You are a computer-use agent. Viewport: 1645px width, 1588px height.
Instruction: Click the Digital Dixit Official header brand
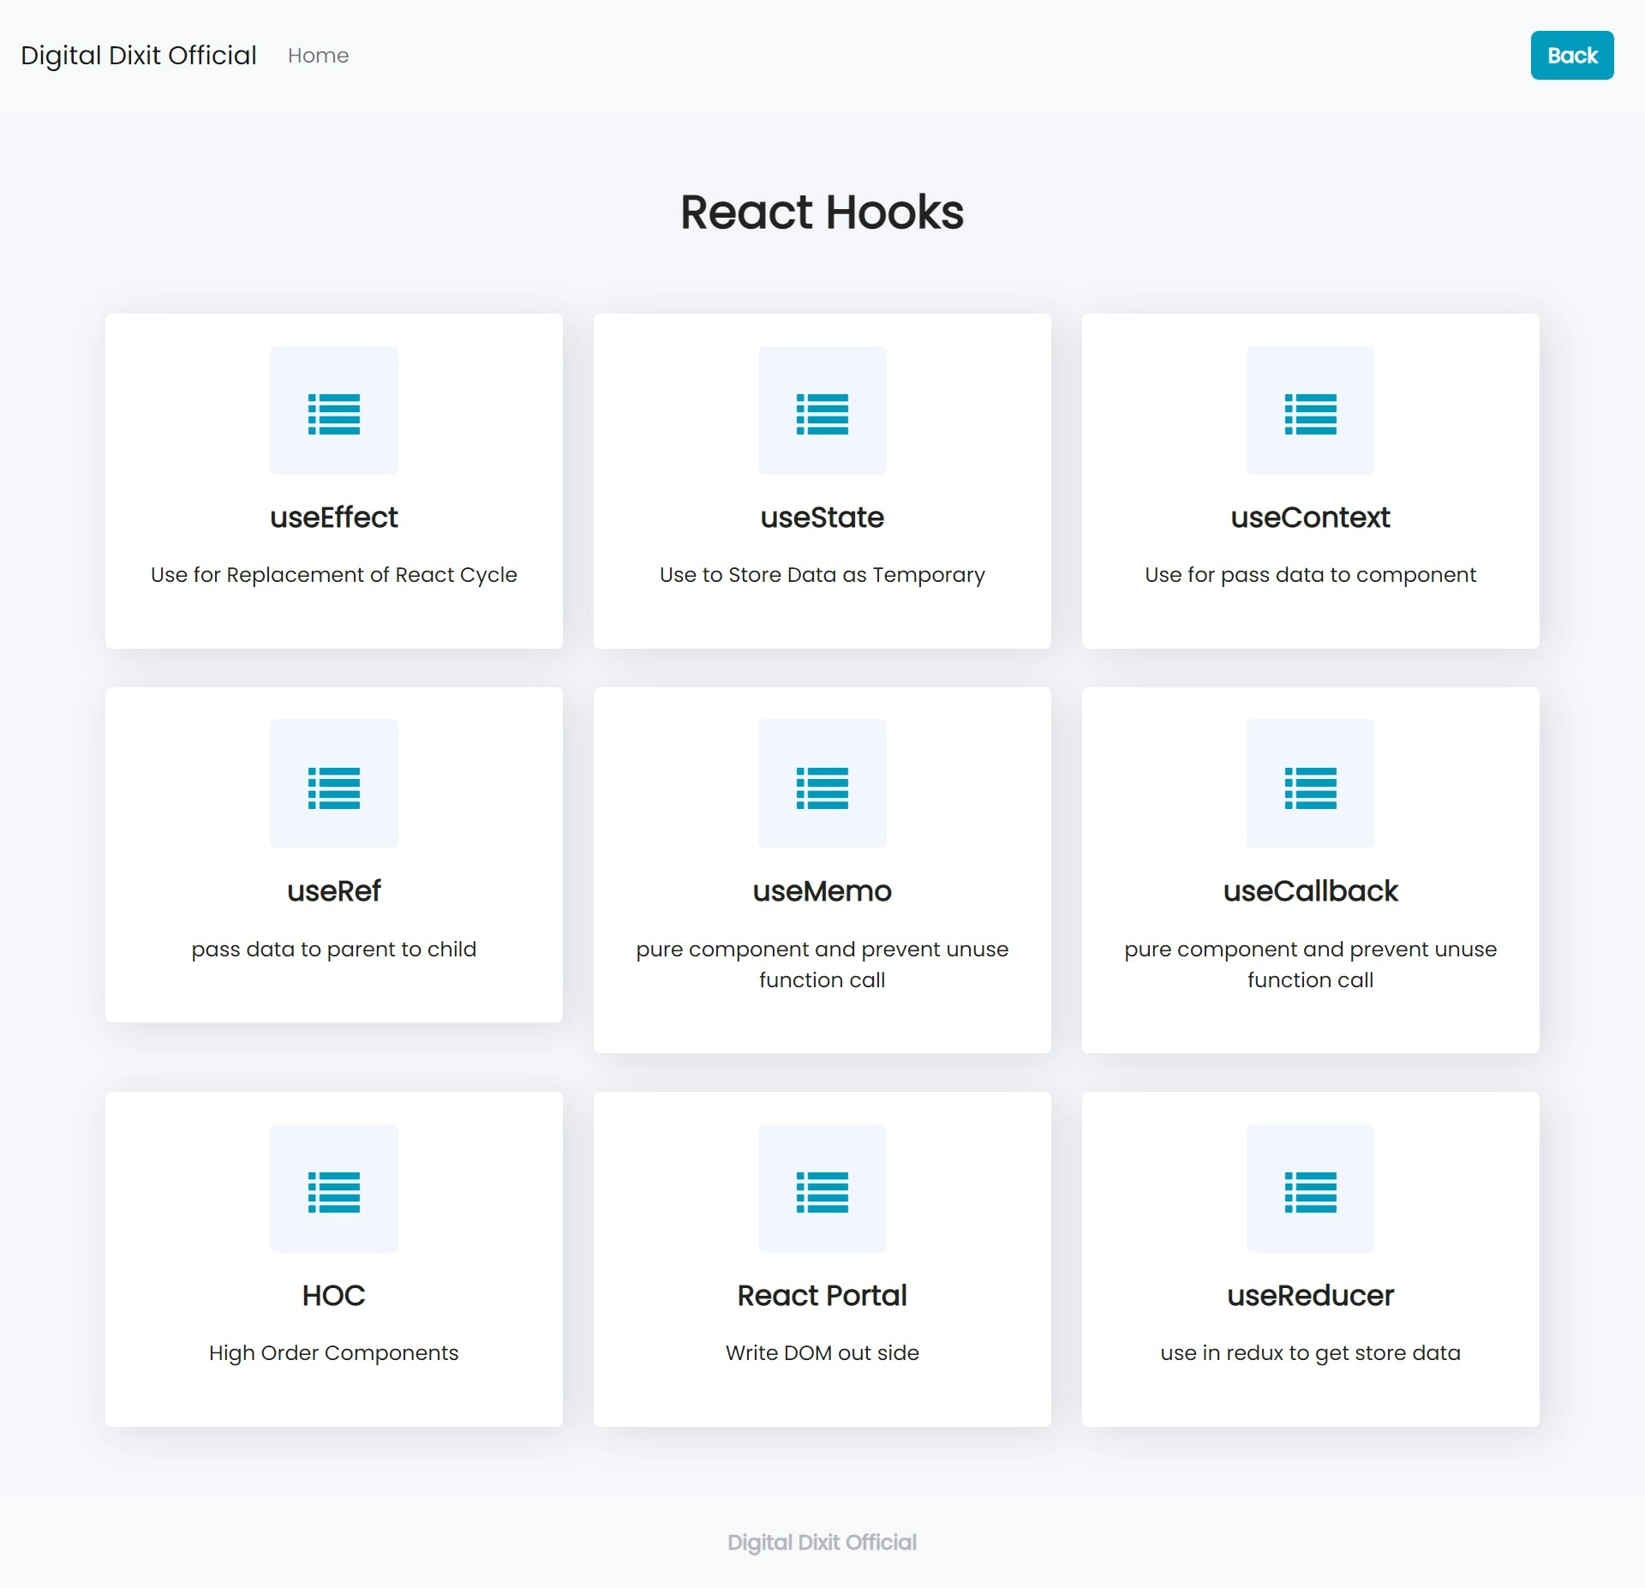point(139,56)
